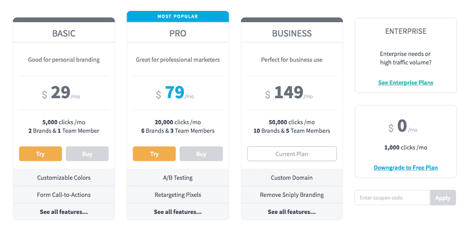Select the Customizable Colors feature row
This screenshot has height=231, width=470.
pos(64,177)
